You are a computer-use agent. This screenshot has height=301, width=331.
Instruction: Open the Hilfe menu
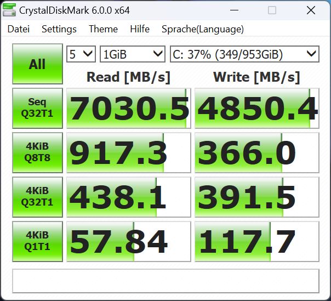(140, 29)
